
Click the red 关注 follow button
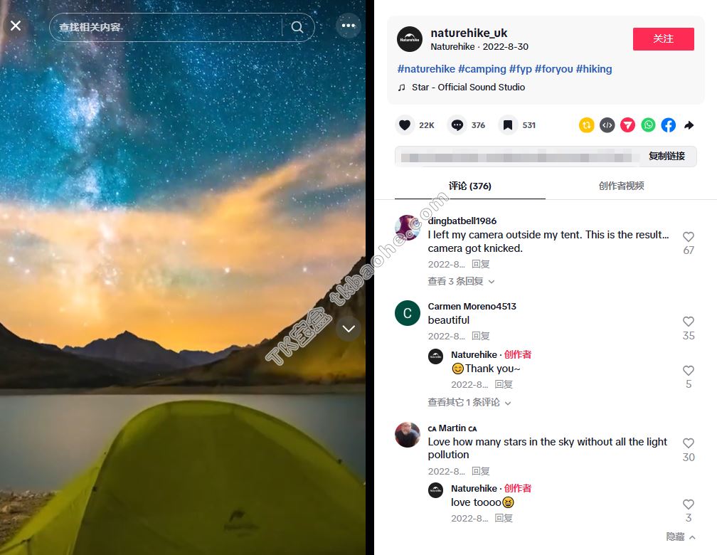663,39
